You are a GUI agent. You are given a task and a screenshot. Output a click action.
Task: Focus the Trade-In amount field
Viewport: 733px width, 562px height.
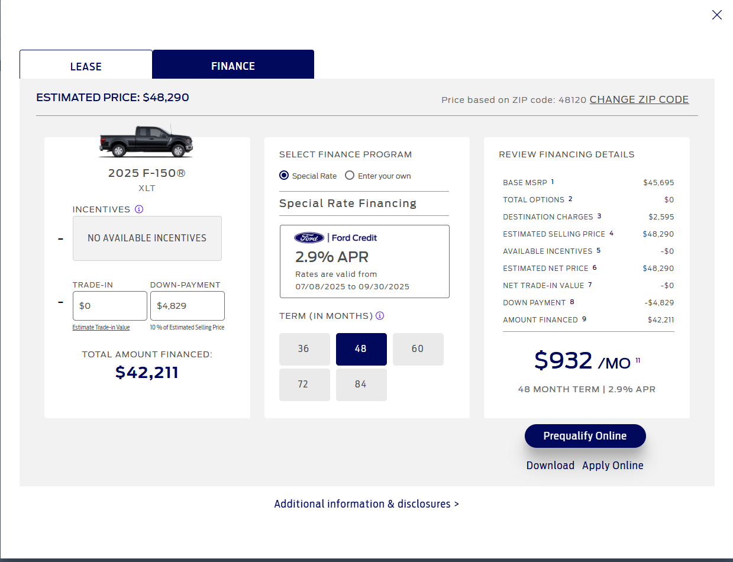click(x=110, y=306)
